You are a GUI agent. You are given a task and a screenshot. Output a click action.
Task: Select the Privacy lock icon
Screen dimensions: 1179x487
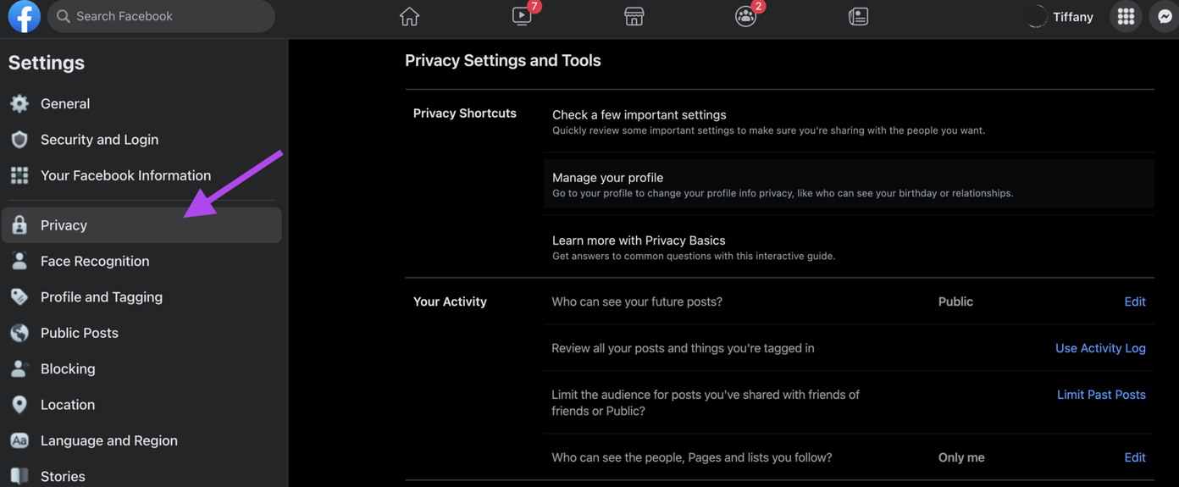(x=19, y=225)
